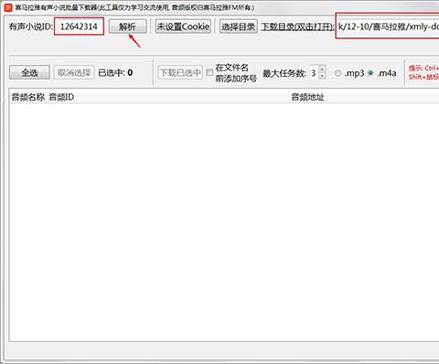Click the empty audio list area
This screenshot has width=439, height=364.
coord(224,222)
